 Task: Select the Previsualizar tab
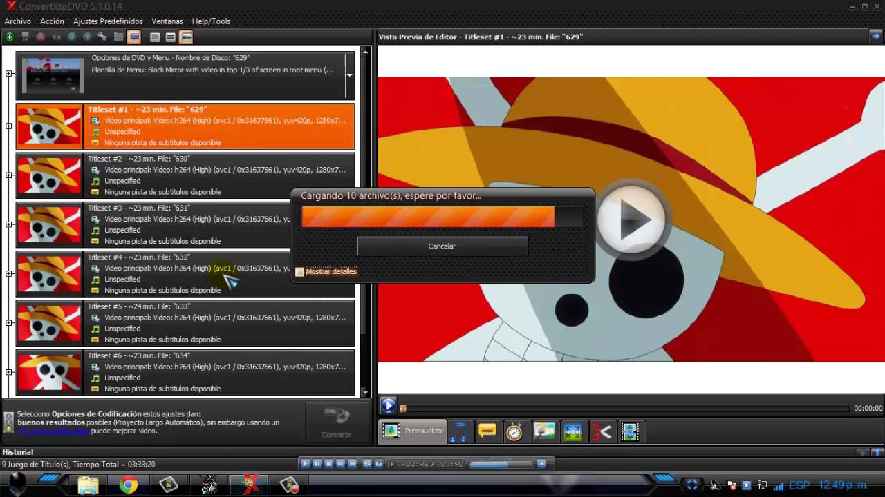pos(413,431)
